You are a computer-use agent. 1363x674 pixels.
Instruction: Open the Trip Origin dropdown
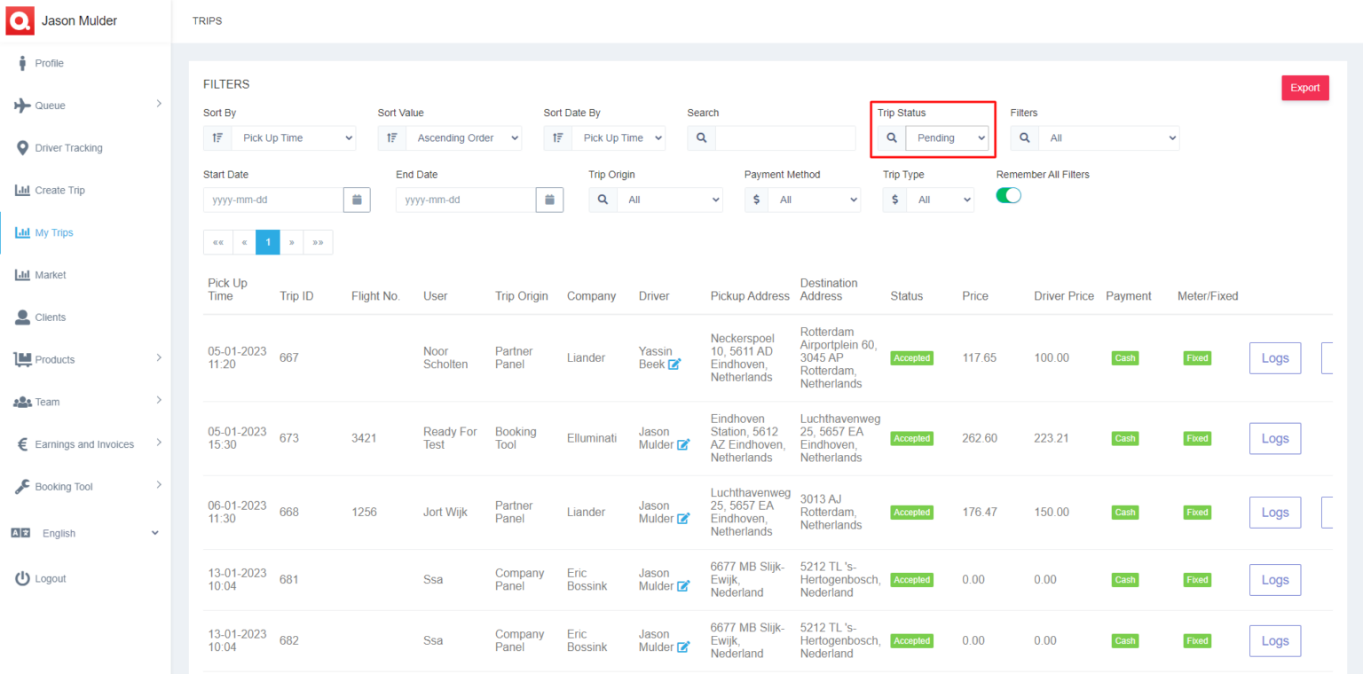coord(670,200)
